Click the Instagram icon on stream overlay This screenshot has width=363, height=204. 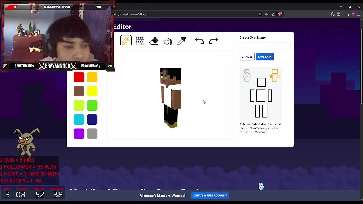[x=5, y=66]
